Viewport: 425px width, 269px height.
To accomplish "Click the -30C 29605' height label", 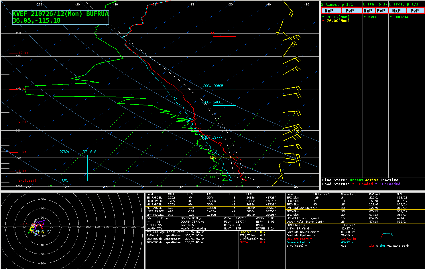I will pos(219,86).
